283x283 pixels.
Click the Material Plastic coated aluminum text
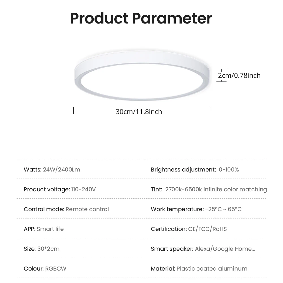pyautogui.click(x=199, y=269)
